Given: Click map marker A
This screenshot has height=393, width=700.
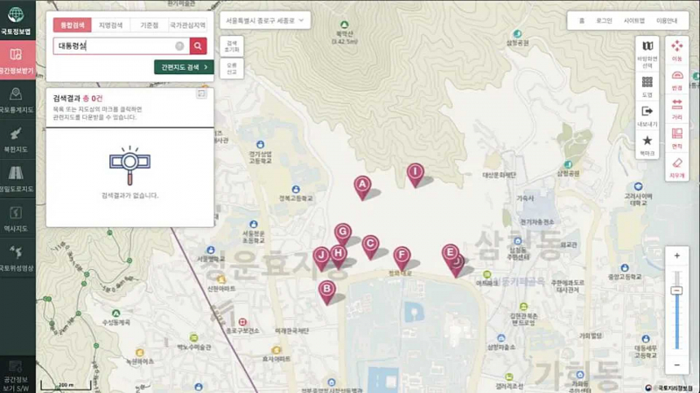Looking at the screenshot, I should [362, 185].
